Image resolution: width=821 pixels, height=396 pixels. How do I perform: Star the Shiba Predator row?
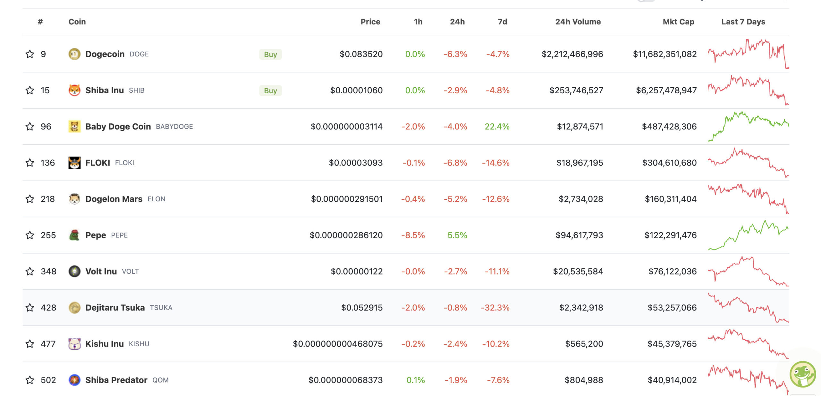point(30,380)
